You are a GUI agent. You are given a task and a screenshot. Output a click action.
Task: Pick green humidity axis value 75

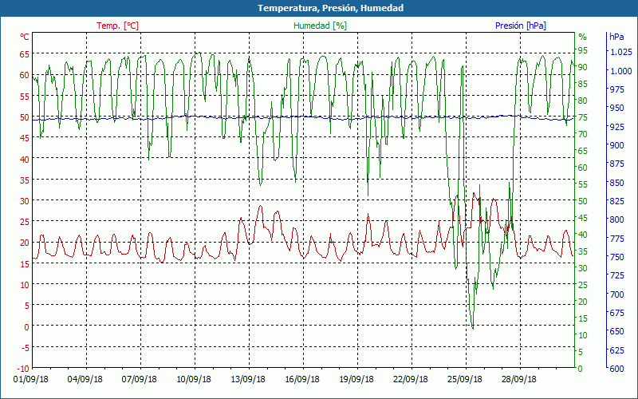point(583,117)
